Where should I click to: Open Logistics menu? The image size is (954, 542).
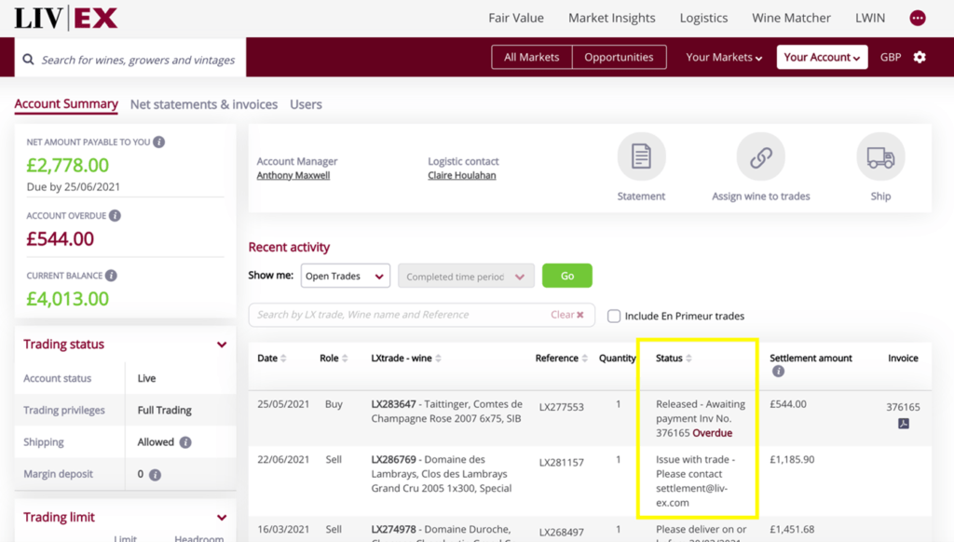[703, 18]
